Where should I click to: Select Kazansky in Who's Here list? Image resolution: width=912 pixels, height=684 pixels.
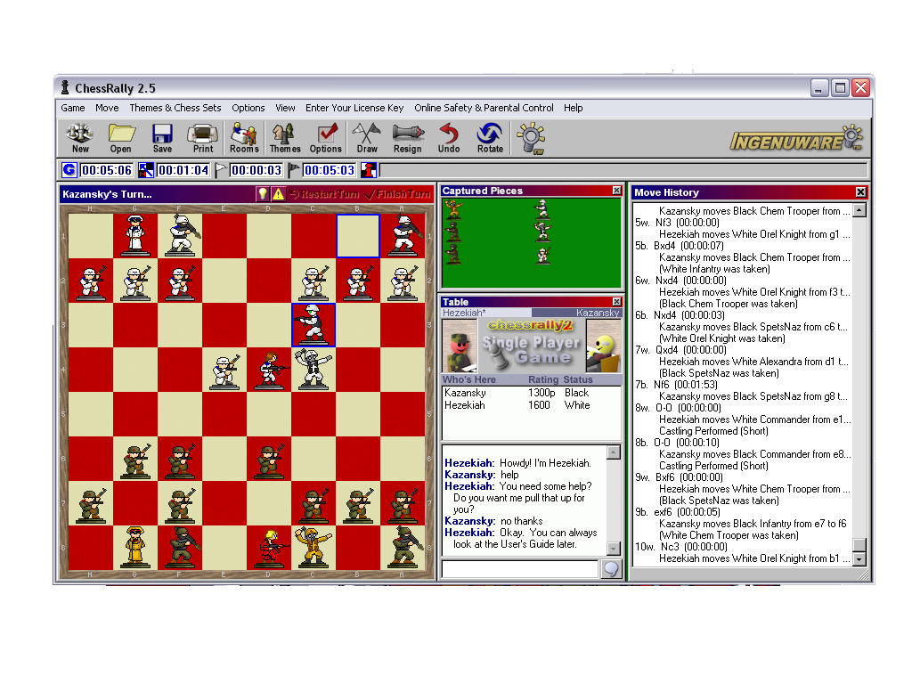coord(531,393)
